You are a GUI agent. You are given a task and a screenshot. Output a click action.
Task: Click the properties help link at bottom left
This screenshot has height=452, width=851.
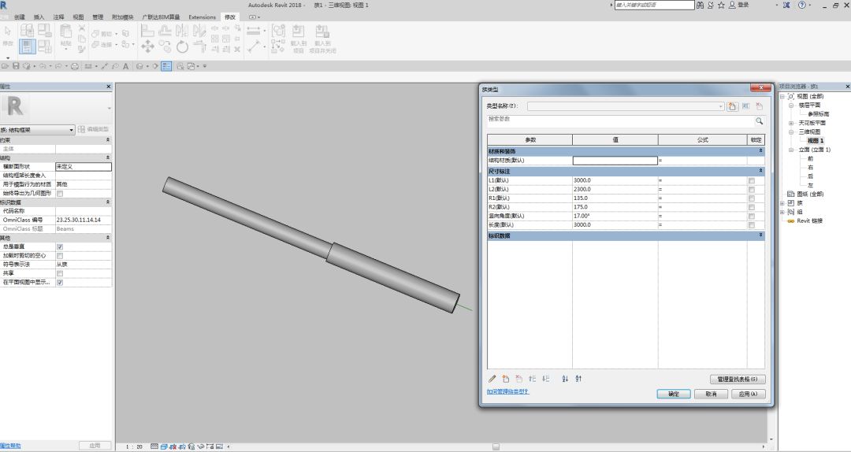coord(10,446)
